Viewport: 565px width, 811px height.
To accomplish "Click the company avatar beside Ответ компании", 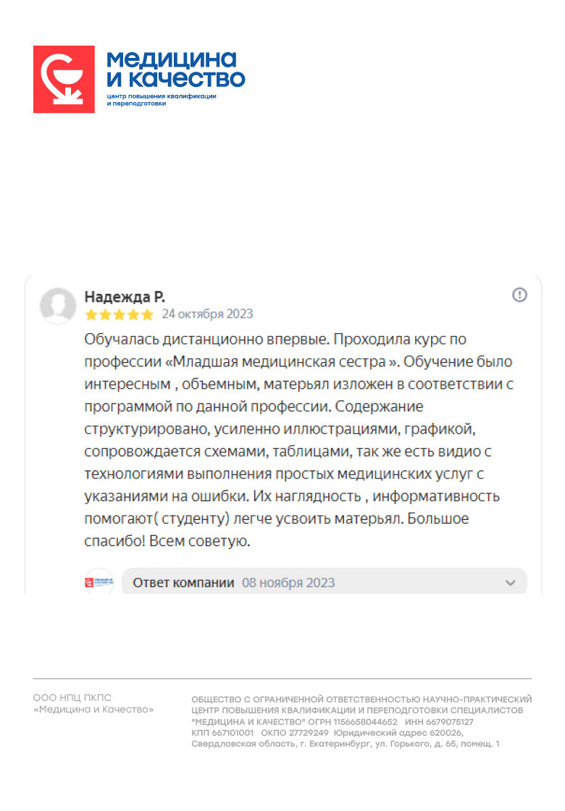I will tap(99, 582).
